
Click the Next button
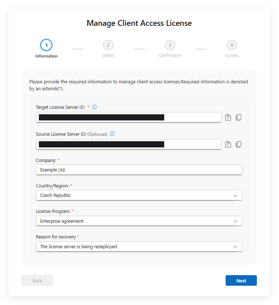click(x=241, y=281)
